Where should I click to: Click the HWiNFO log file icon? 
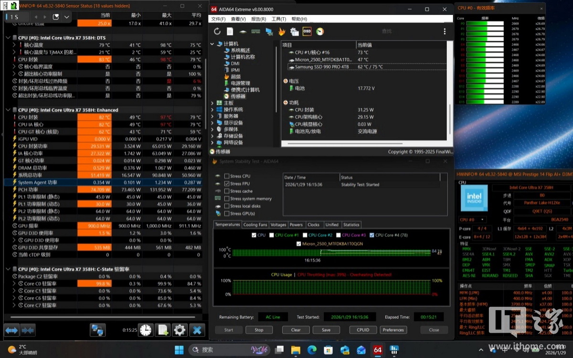tap(163, 330)
